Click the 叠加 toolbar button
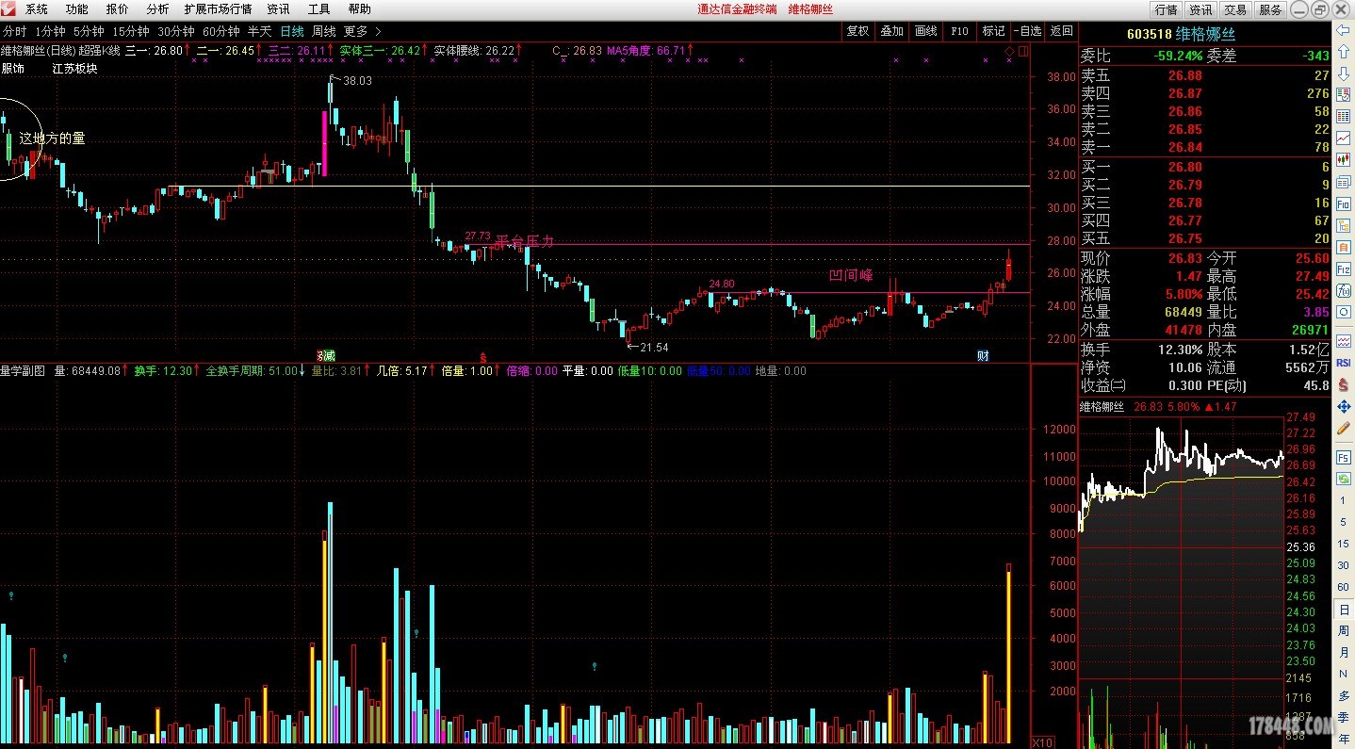1355x749 pixels. tap(891, 31)
